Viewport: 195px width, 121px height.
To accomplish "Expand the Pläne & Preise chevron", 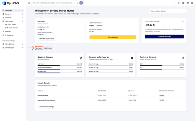I will pos(23,44).
